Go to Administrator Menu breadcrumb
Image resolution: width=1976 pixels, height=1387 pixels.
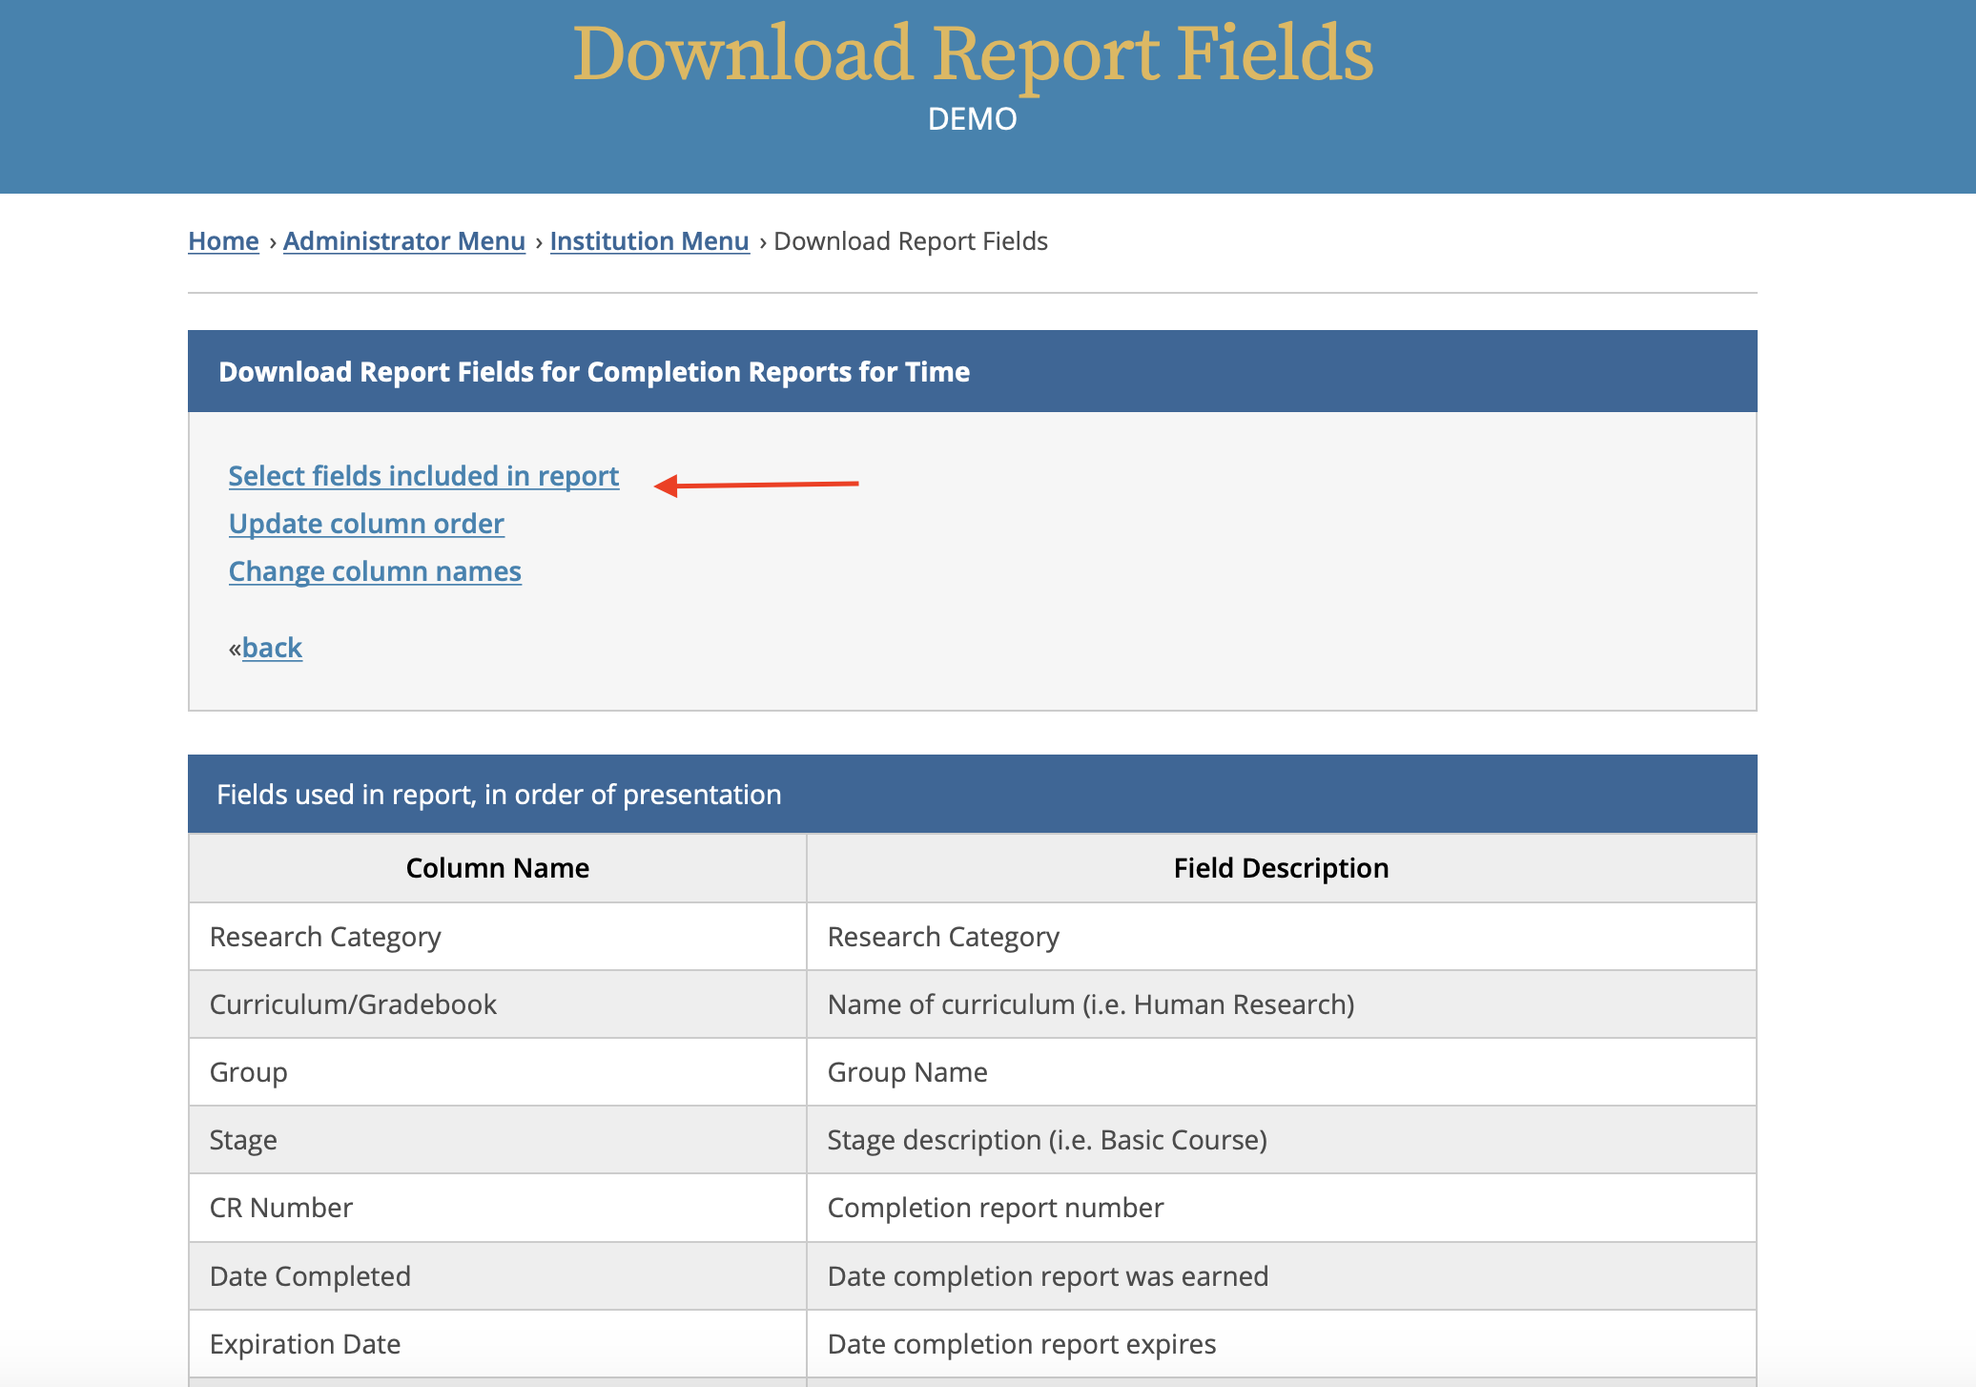click(x=404, y=241)
